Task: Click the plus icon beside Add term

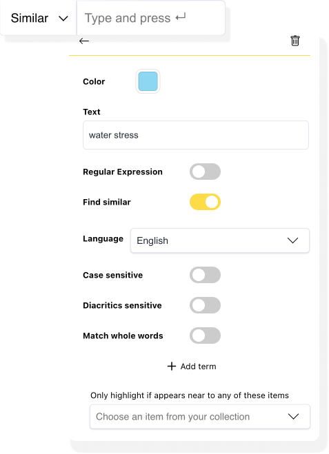Action: [x=172, y=367]
